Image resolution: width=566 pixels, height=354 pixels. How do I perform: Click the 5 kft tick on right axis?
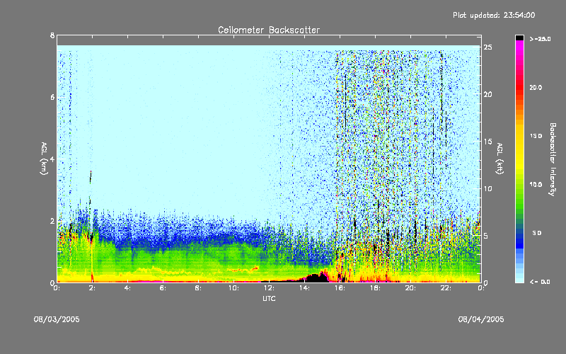(486, 236)
